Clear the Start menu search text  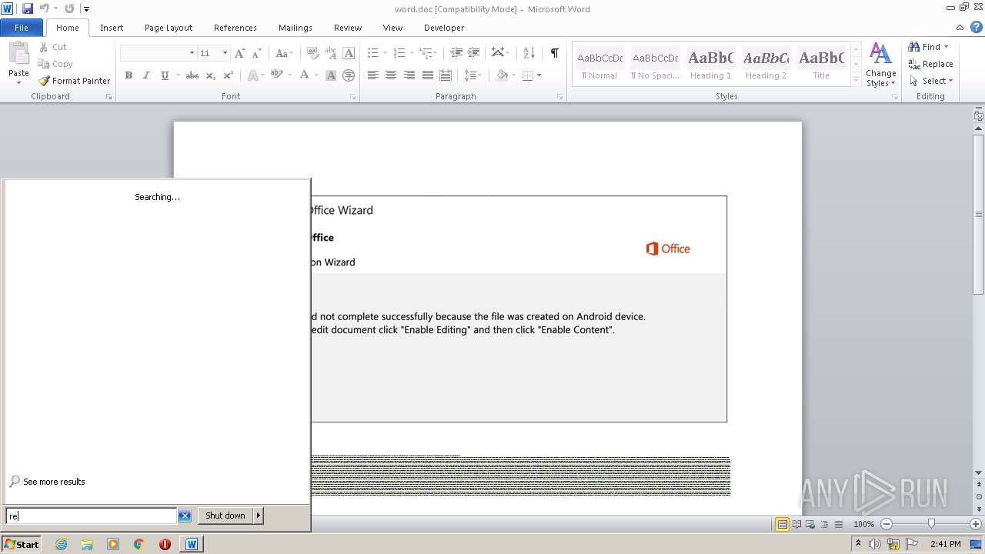coord(185,516)
